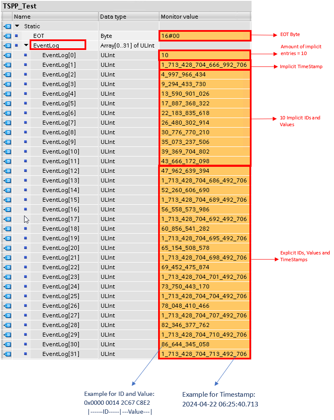
Task: Click monitor value 39_369_704_802
Action: pos(205,152)
